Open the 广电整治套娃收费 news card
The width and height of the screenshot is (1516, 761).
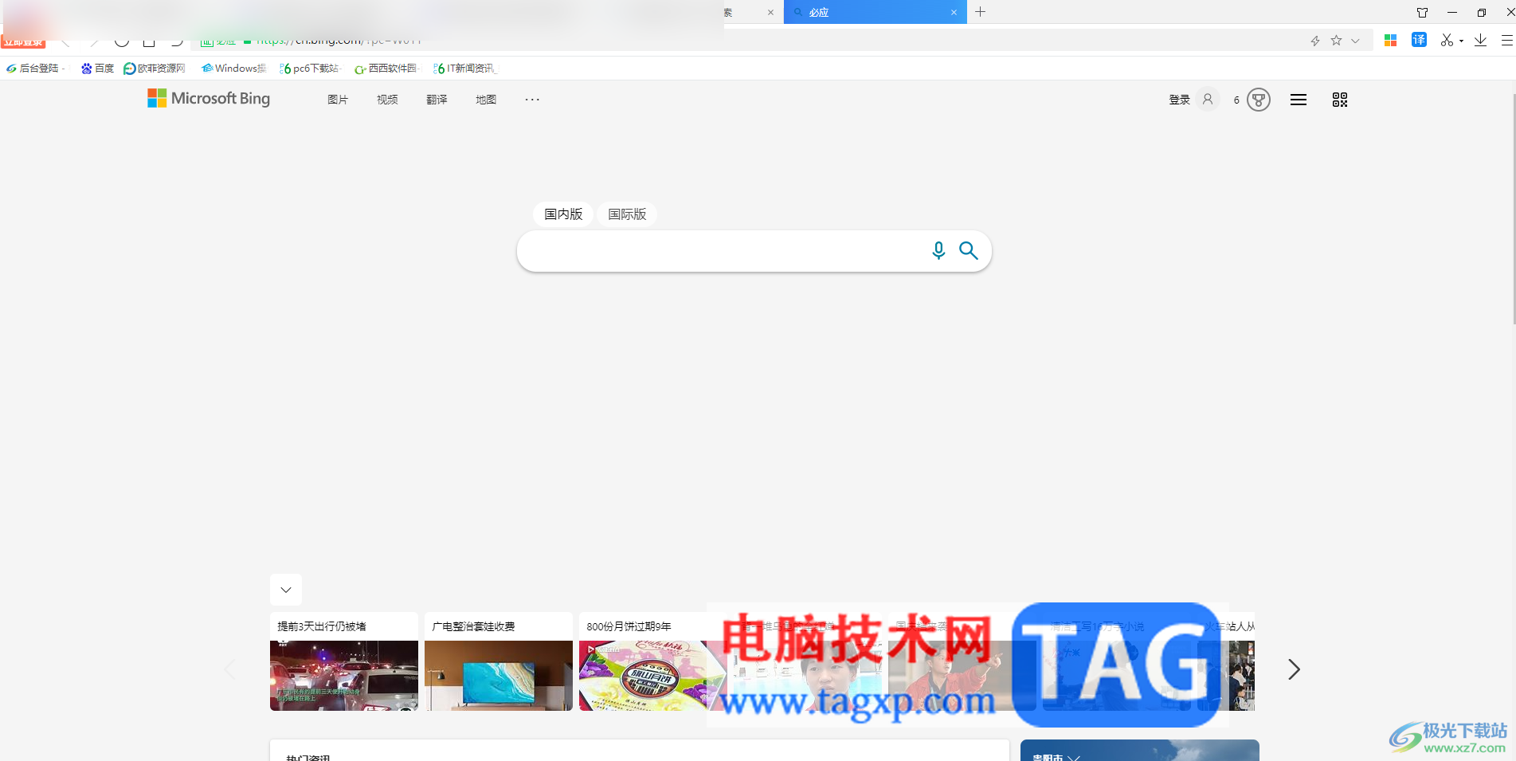tap(499, 661)
